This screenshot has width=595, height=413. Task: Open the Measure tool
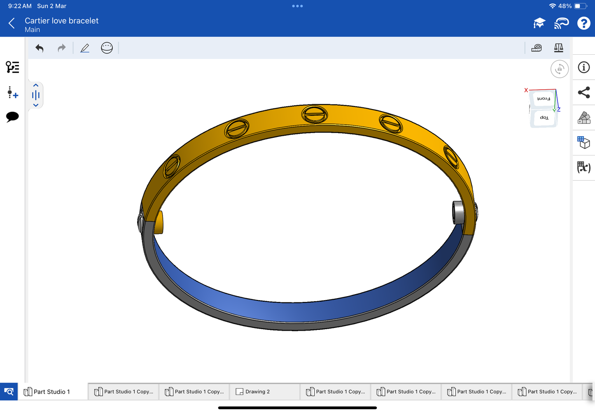point(537,48)
